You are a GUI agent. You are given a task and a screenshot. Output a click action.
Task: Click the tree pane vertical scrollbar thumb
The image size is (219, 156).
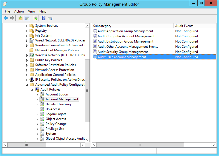click(87, 91)
